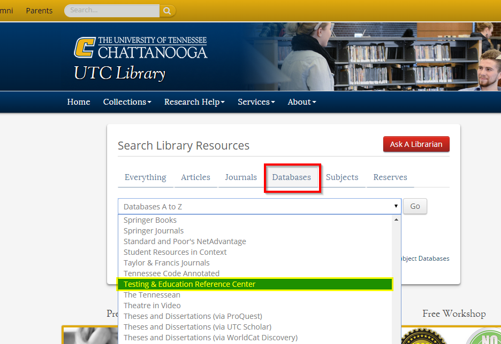Expand the Research Help menu
The height and width of the screenshot is (344, 501).
click(x=194, y=102)
